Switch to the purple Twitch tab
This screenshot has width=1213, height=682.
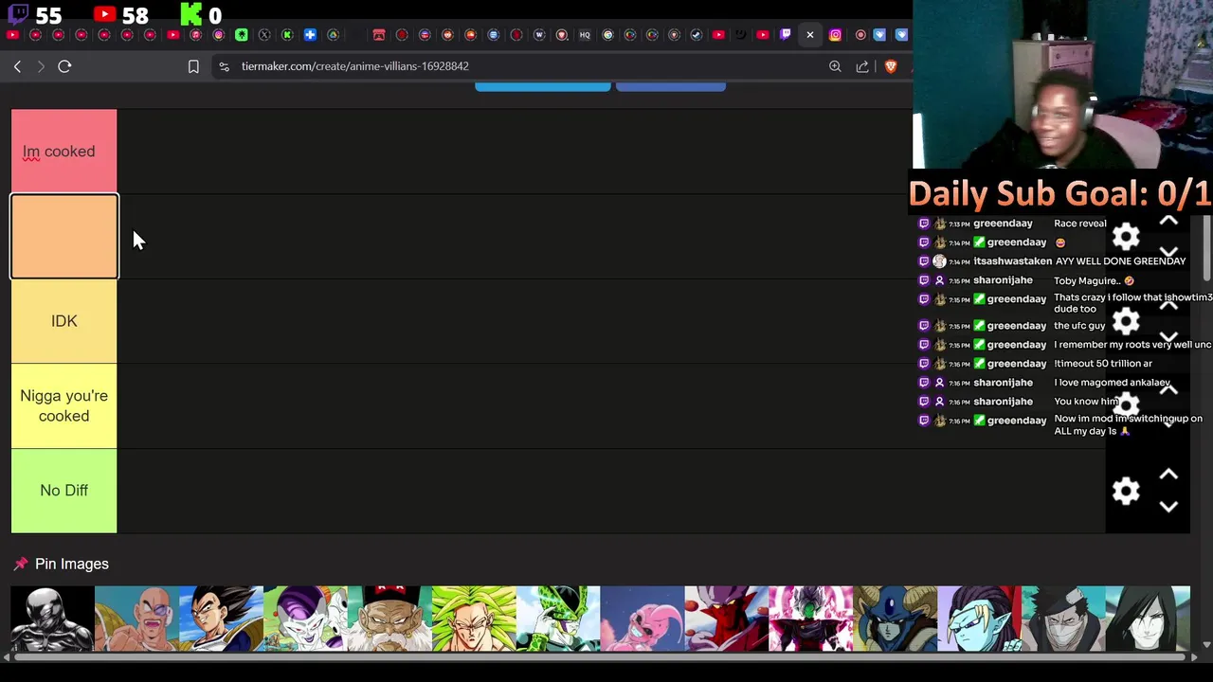786,35
